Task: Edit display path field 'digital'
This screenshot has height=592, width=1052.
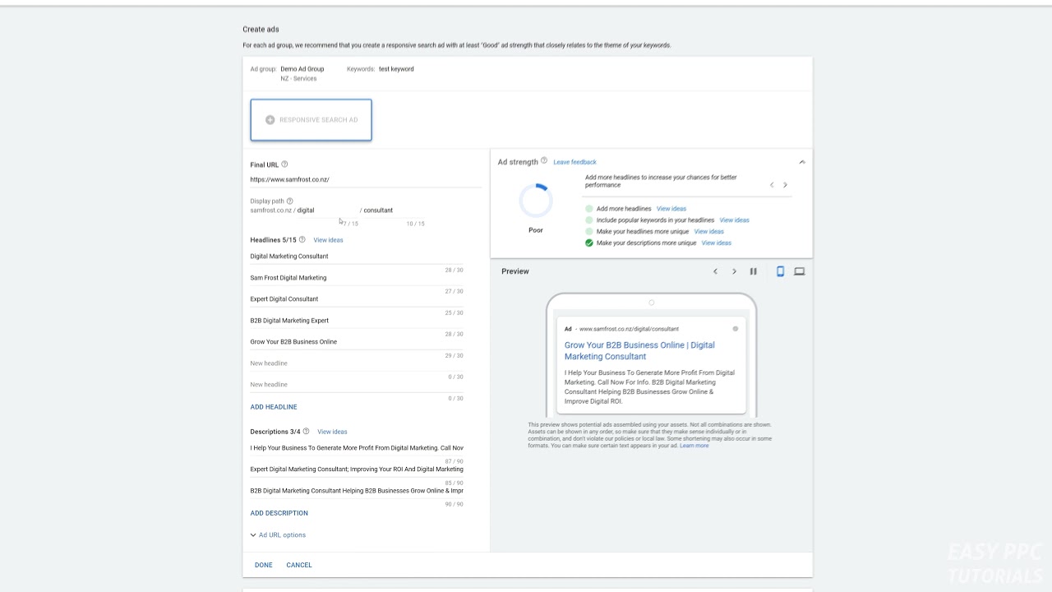Action: click(327, 210)
